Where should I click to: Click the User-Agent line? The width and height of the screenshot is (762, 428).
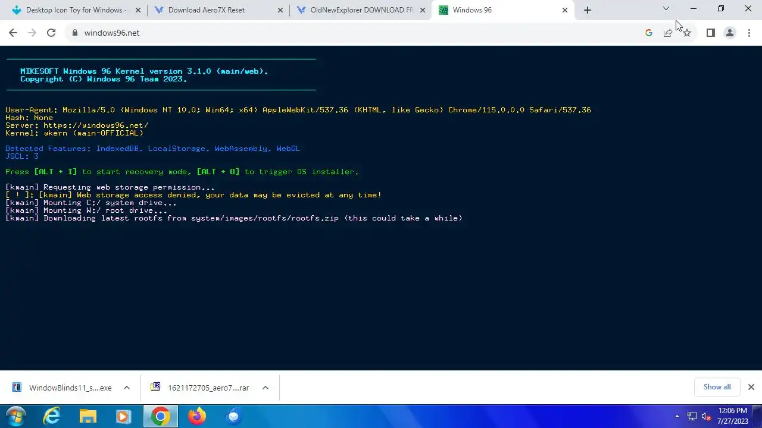point(298,110)
